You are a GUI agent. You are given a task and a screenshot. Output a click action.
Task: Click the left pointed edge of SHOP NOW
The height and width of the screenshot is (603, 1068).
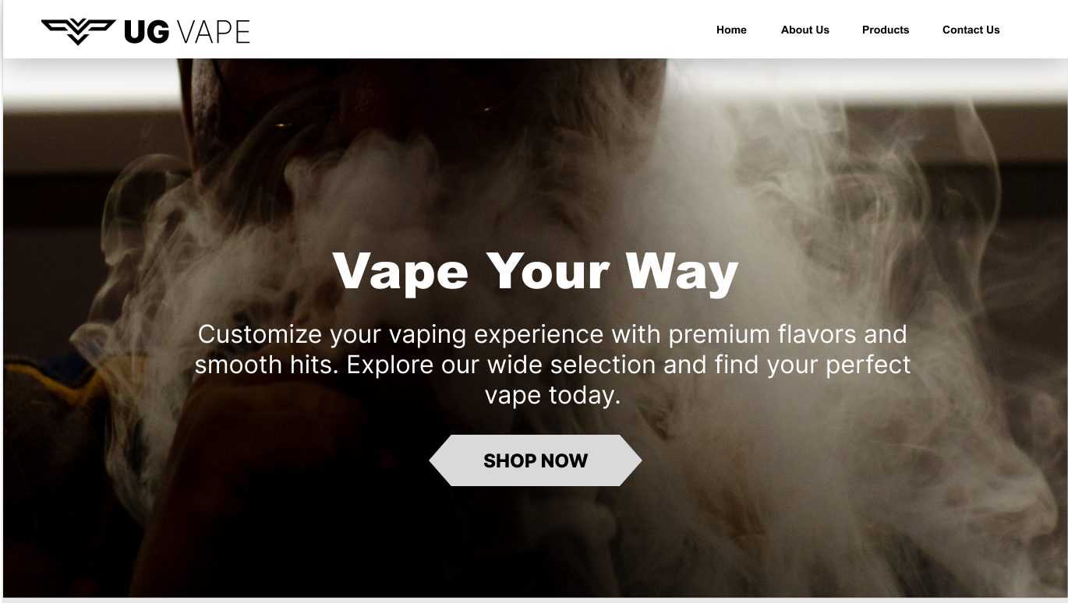(440, 460)
